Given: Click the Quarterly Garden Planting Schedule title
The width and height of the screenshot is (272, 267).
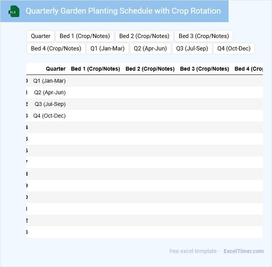Looking at the screenshot, I should pos(123,11).
